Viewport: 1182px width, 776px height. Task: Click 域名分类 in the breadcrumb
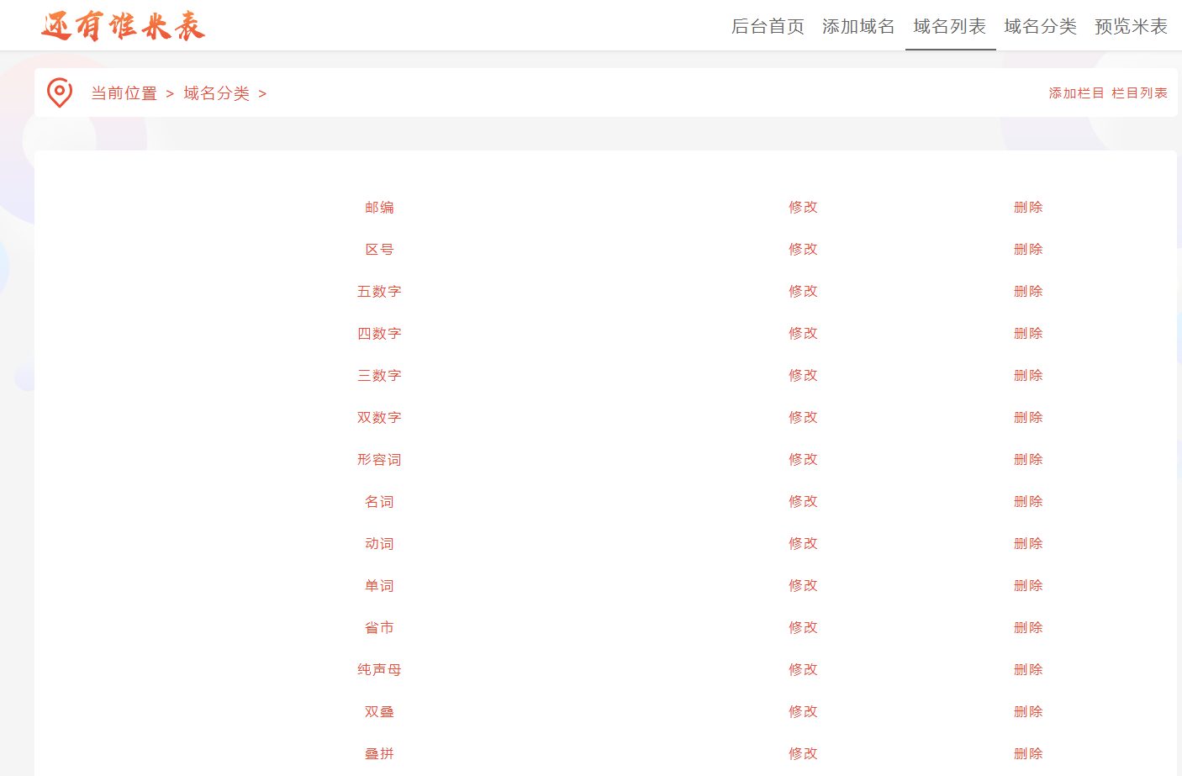click(217, 93)
